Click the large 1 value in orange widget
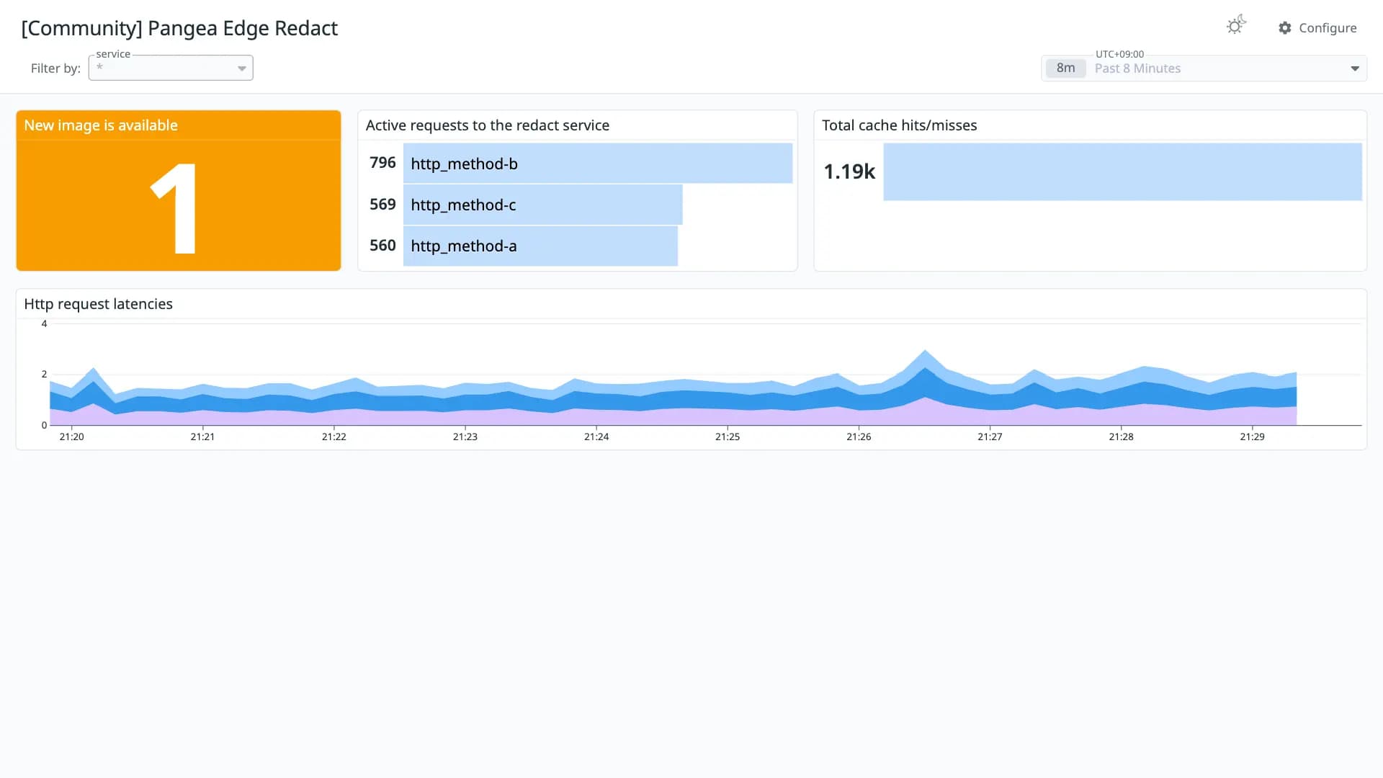The height and width of the screenshot is (778, 1383). point(174,208)
